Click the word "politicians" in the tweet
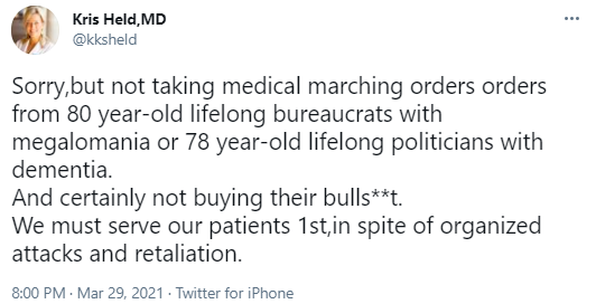The image size is (596, 304). pyautogui.click(x=442, y=142)
